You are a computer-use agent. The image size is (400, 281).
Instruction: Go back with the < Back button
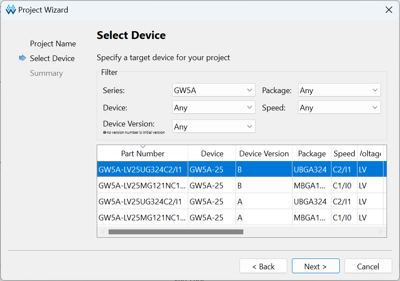263,266
